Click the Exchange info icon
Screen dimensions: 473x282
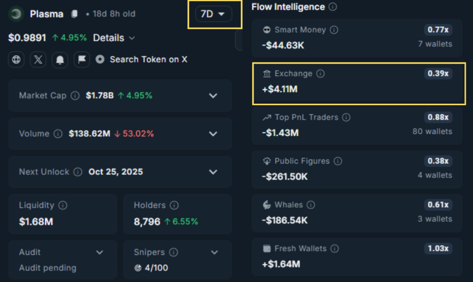(320, 74)
